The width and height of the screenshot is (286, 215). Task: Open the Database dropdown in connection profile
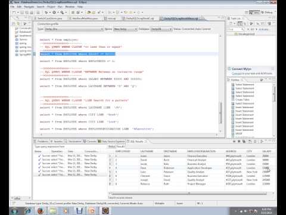[161, 29]
